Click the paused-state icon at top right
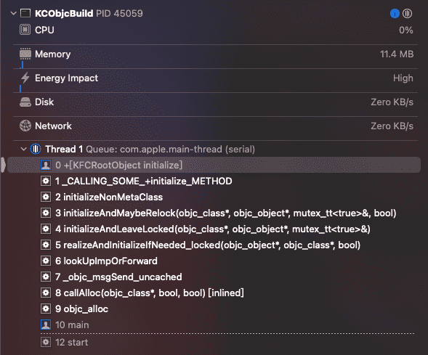Image resolution: width=428 pixels, height=355 pixels. [x=407, y=13]
